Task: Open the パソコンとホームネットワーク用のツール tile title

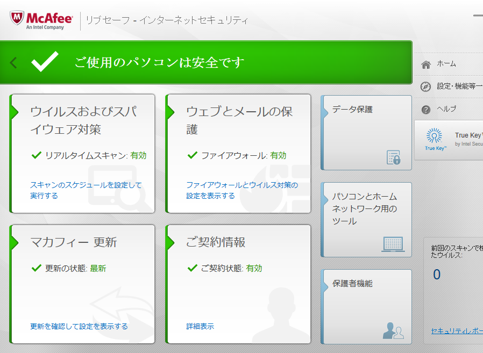Action: pyautogui.click(x=365, y=208)
